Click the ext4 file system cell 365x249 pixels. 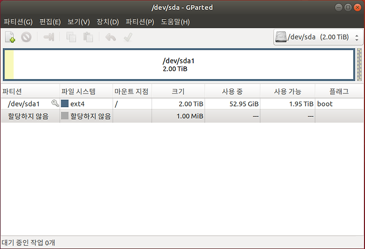tap(86, 104)
